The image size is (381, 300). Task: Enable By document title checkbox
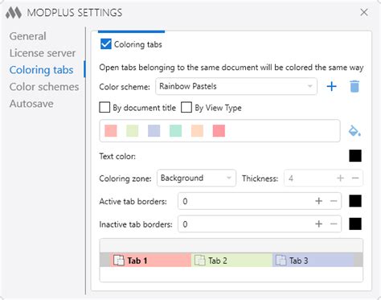coord(104,108)
